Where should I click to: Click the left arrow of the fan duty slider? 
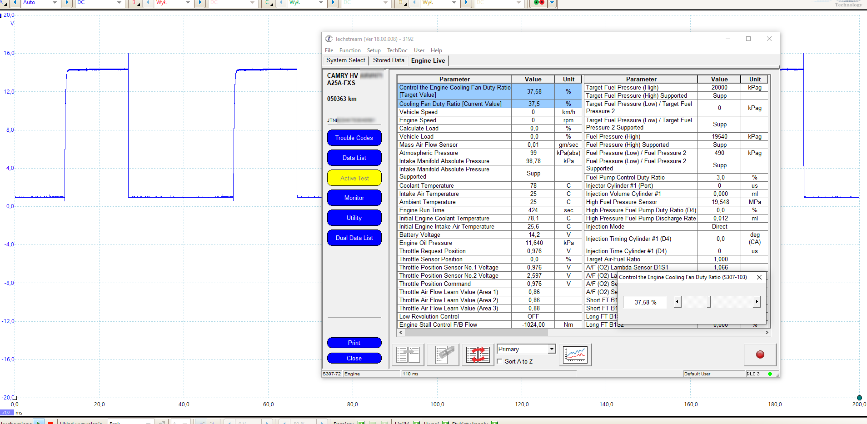(x=678, y=302)
